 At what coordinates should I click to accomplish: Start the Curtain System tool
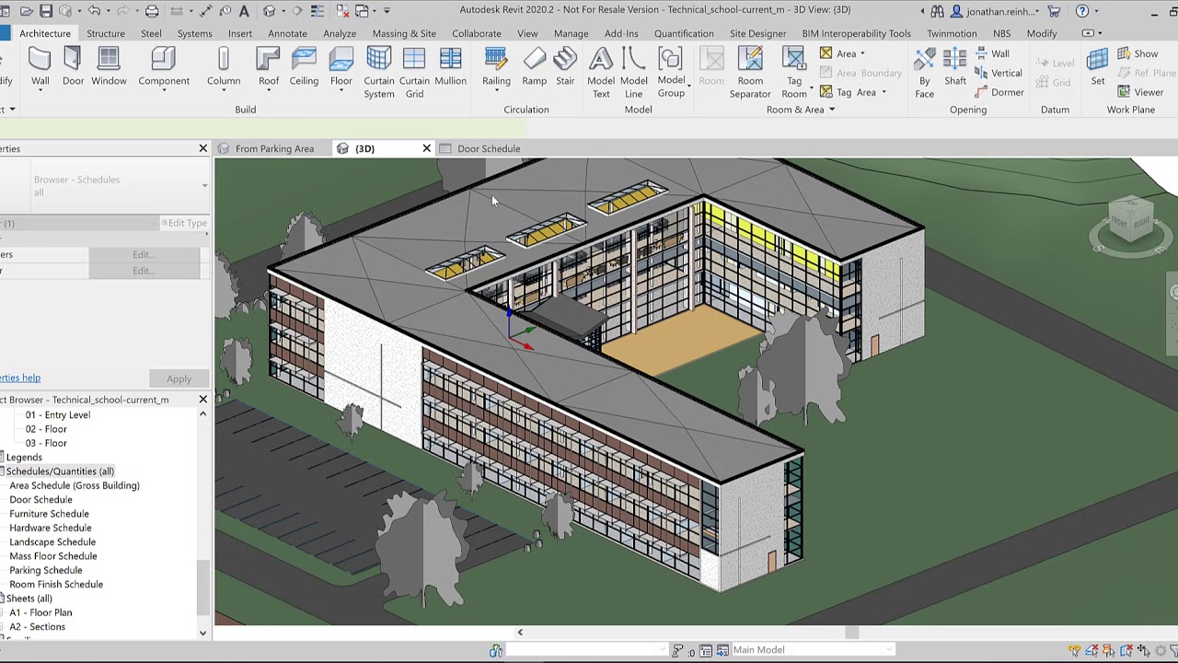point(378,73)
